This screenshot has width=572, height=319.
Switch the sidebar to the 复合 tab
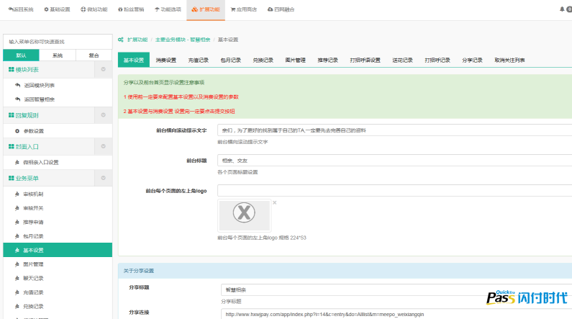pyautogui.click(x=94, y=55)
